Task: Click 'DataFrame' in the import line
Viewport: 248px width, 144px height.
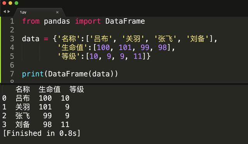Action: tap(125, 21)
